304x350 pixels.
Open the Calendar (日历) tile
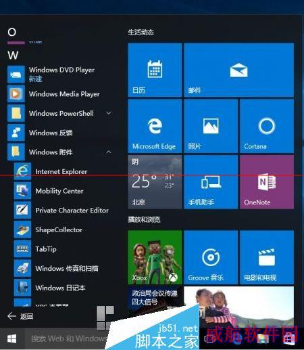coord(155,70)
